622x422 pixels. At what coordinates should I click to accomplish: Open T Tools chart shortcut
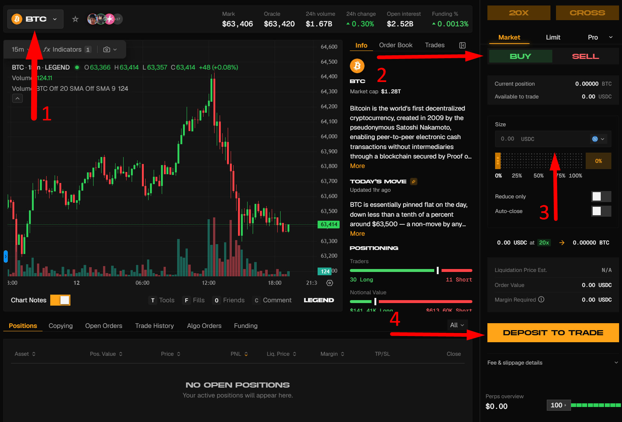(x=162, y=300)
